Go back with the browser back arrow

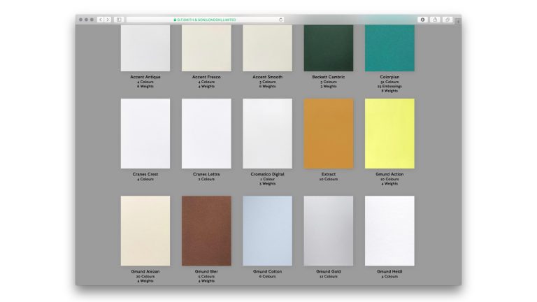[101, 20]
